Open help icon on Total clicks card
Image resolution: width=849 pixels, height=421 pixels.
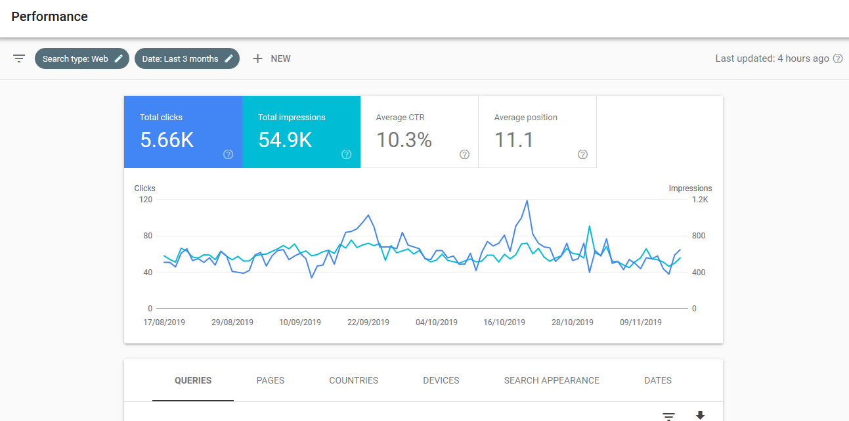pyautogui.click(x=229, y=154)
